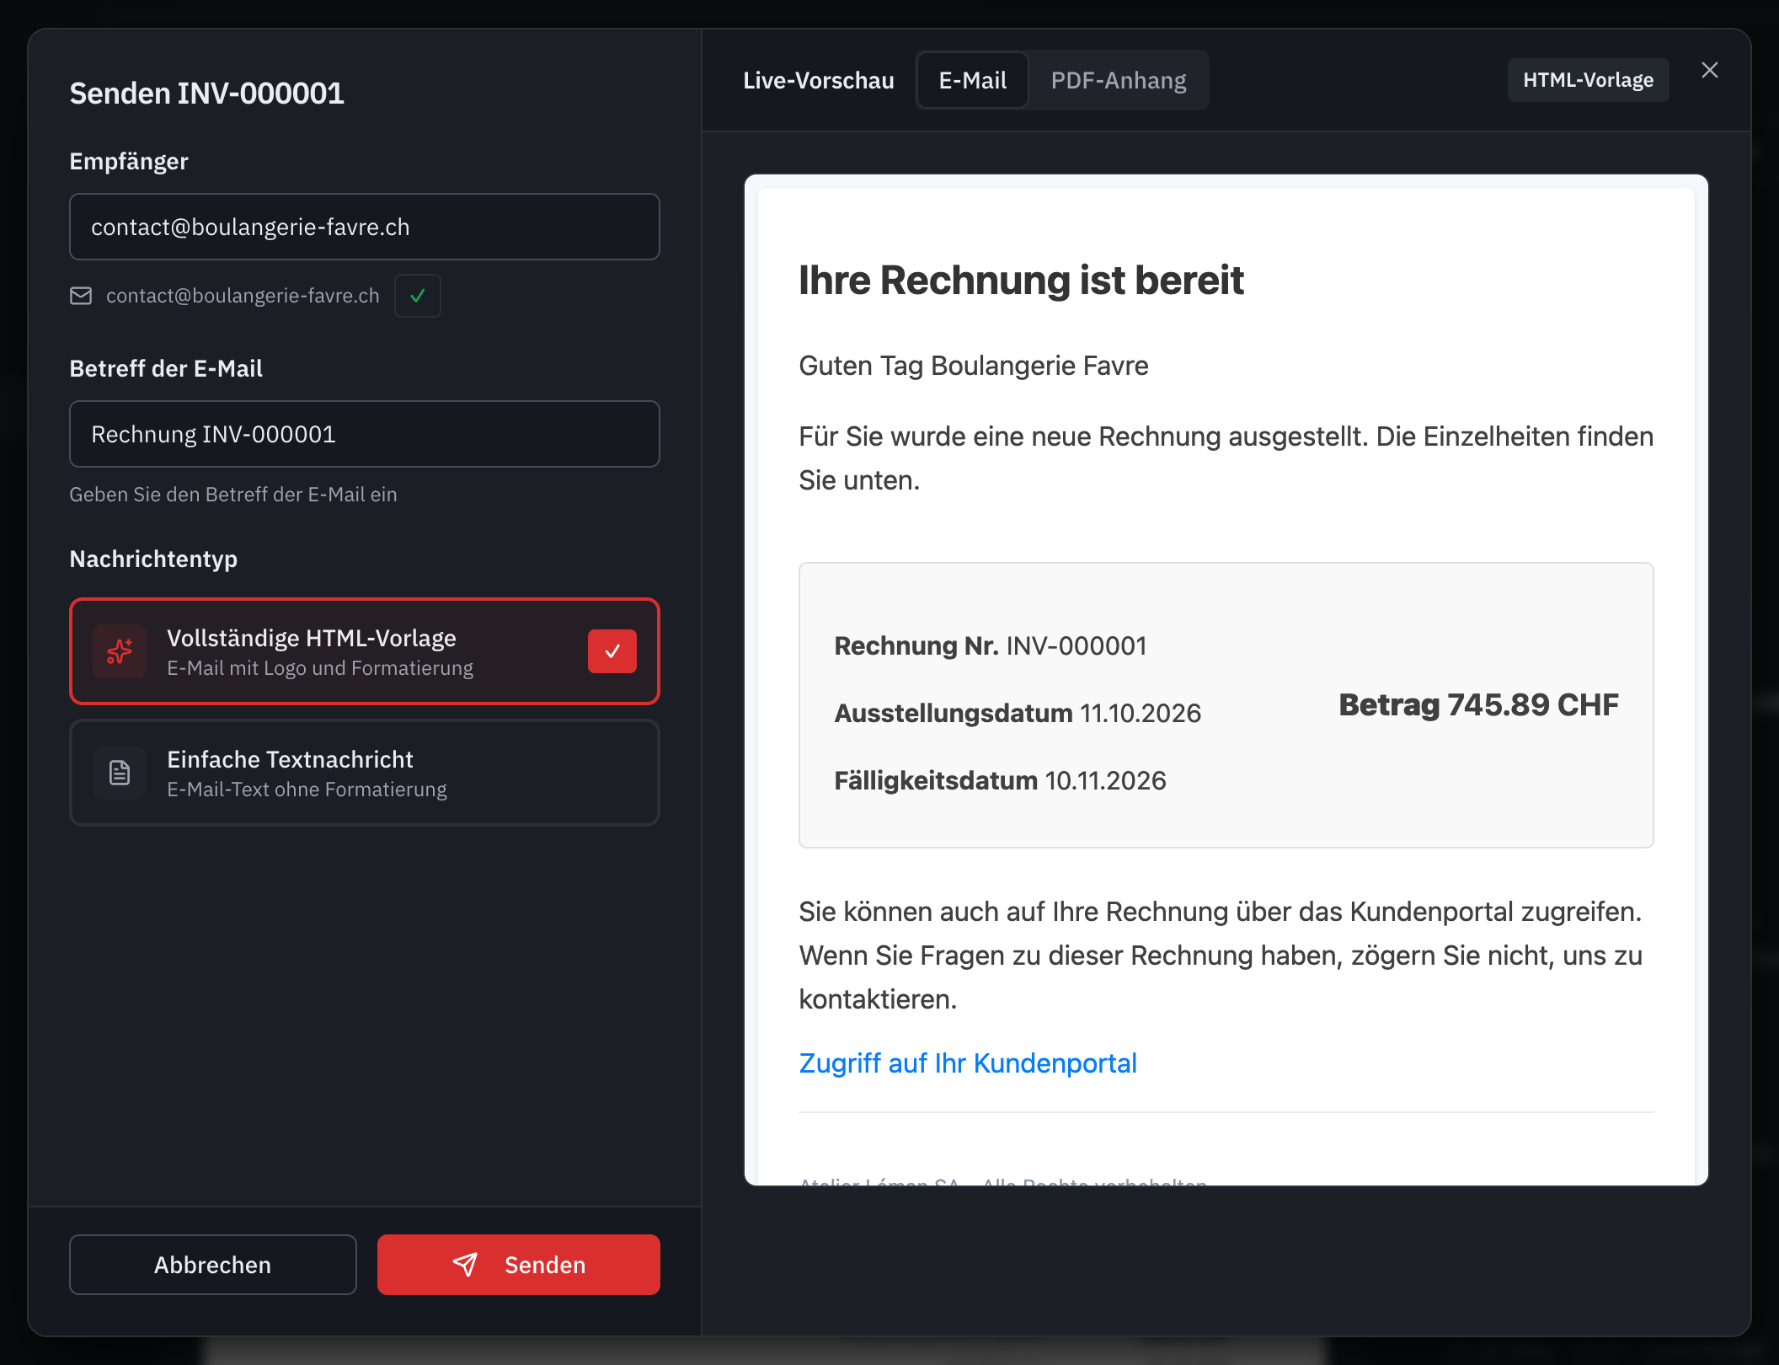Viewport: 1779px width, 1365px height.
Task: Click the Ausstellungsdatum 11.10.2026 line
Action: tap(1018, 714)
